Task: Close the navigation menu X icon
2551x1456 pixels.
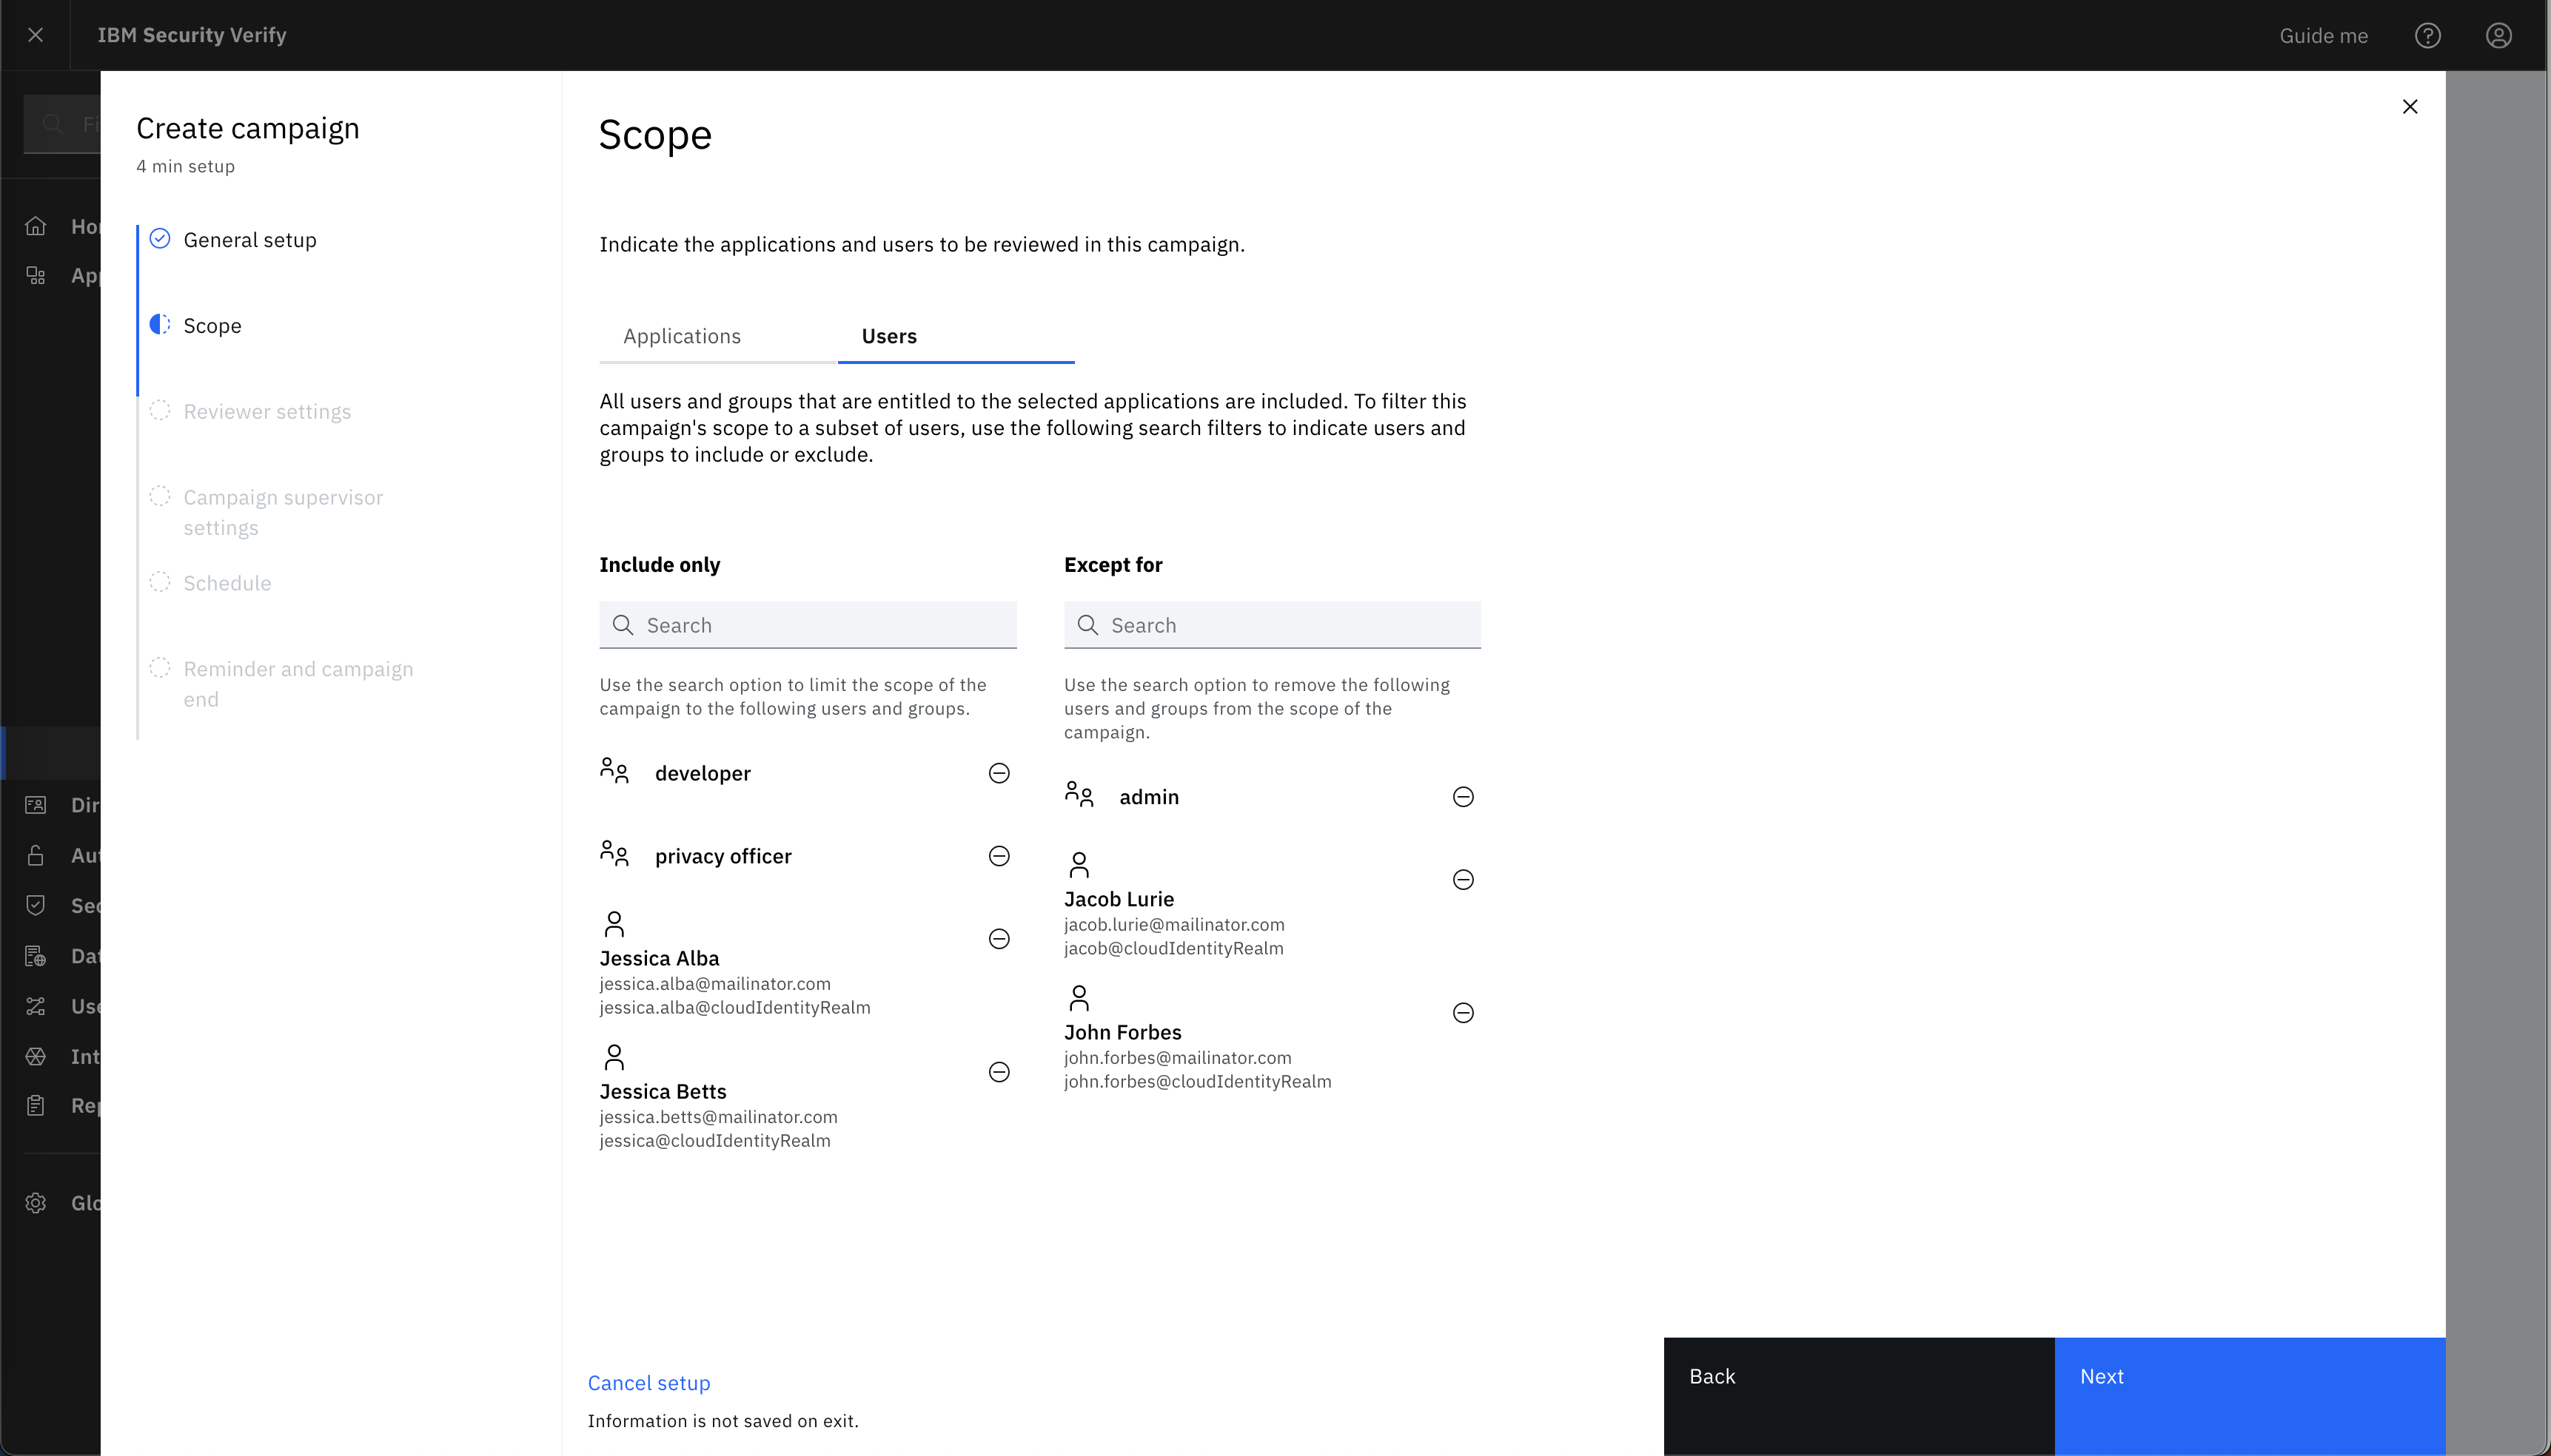Action: click(x=35, y=35)
